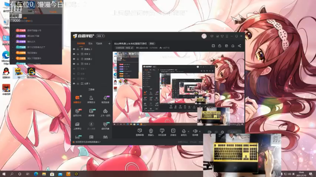Open the notification center in the system tray
Image resolution: width=316 pixels, height=177 pixels.
[x=311, y=174]
